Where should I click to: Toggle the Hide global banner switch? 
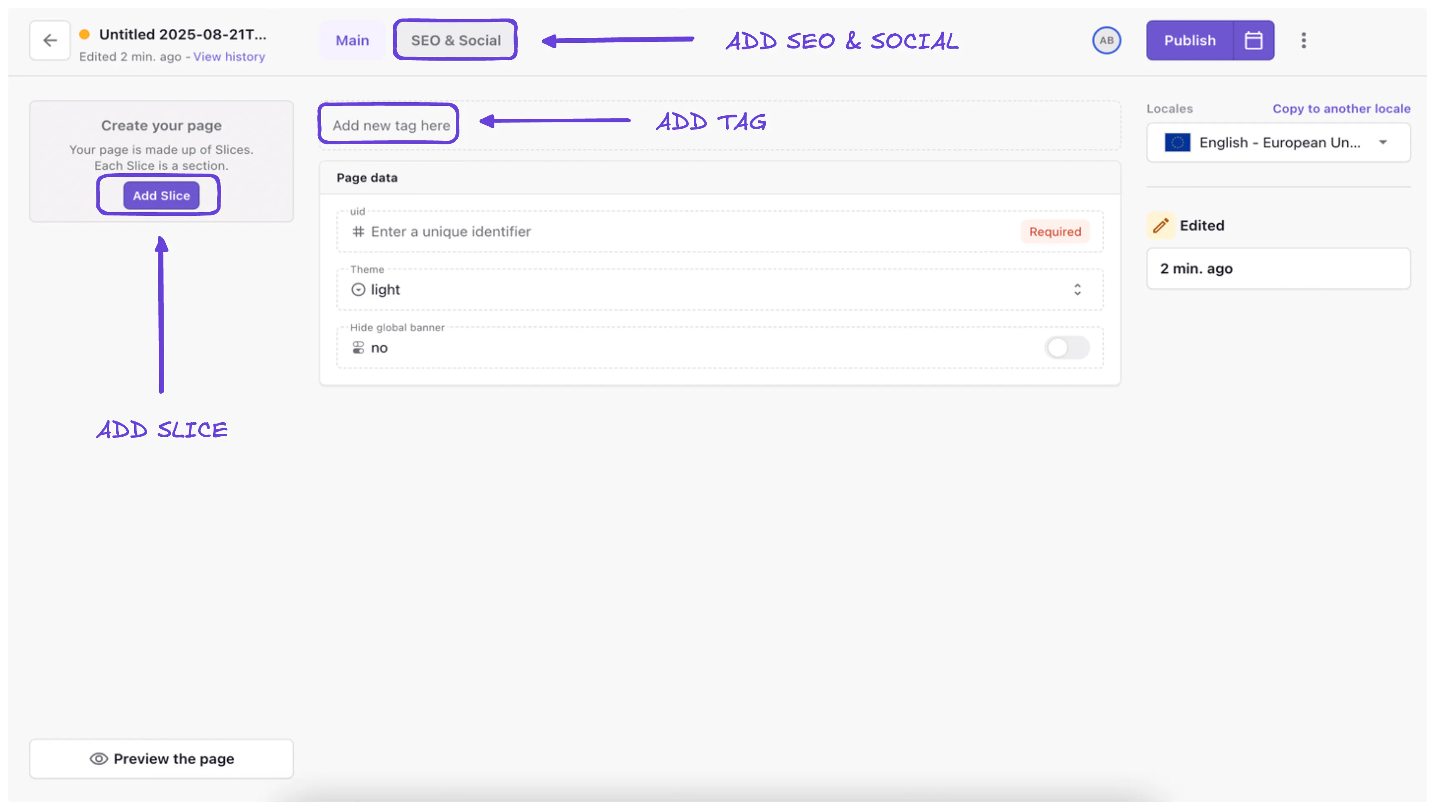1067,348
